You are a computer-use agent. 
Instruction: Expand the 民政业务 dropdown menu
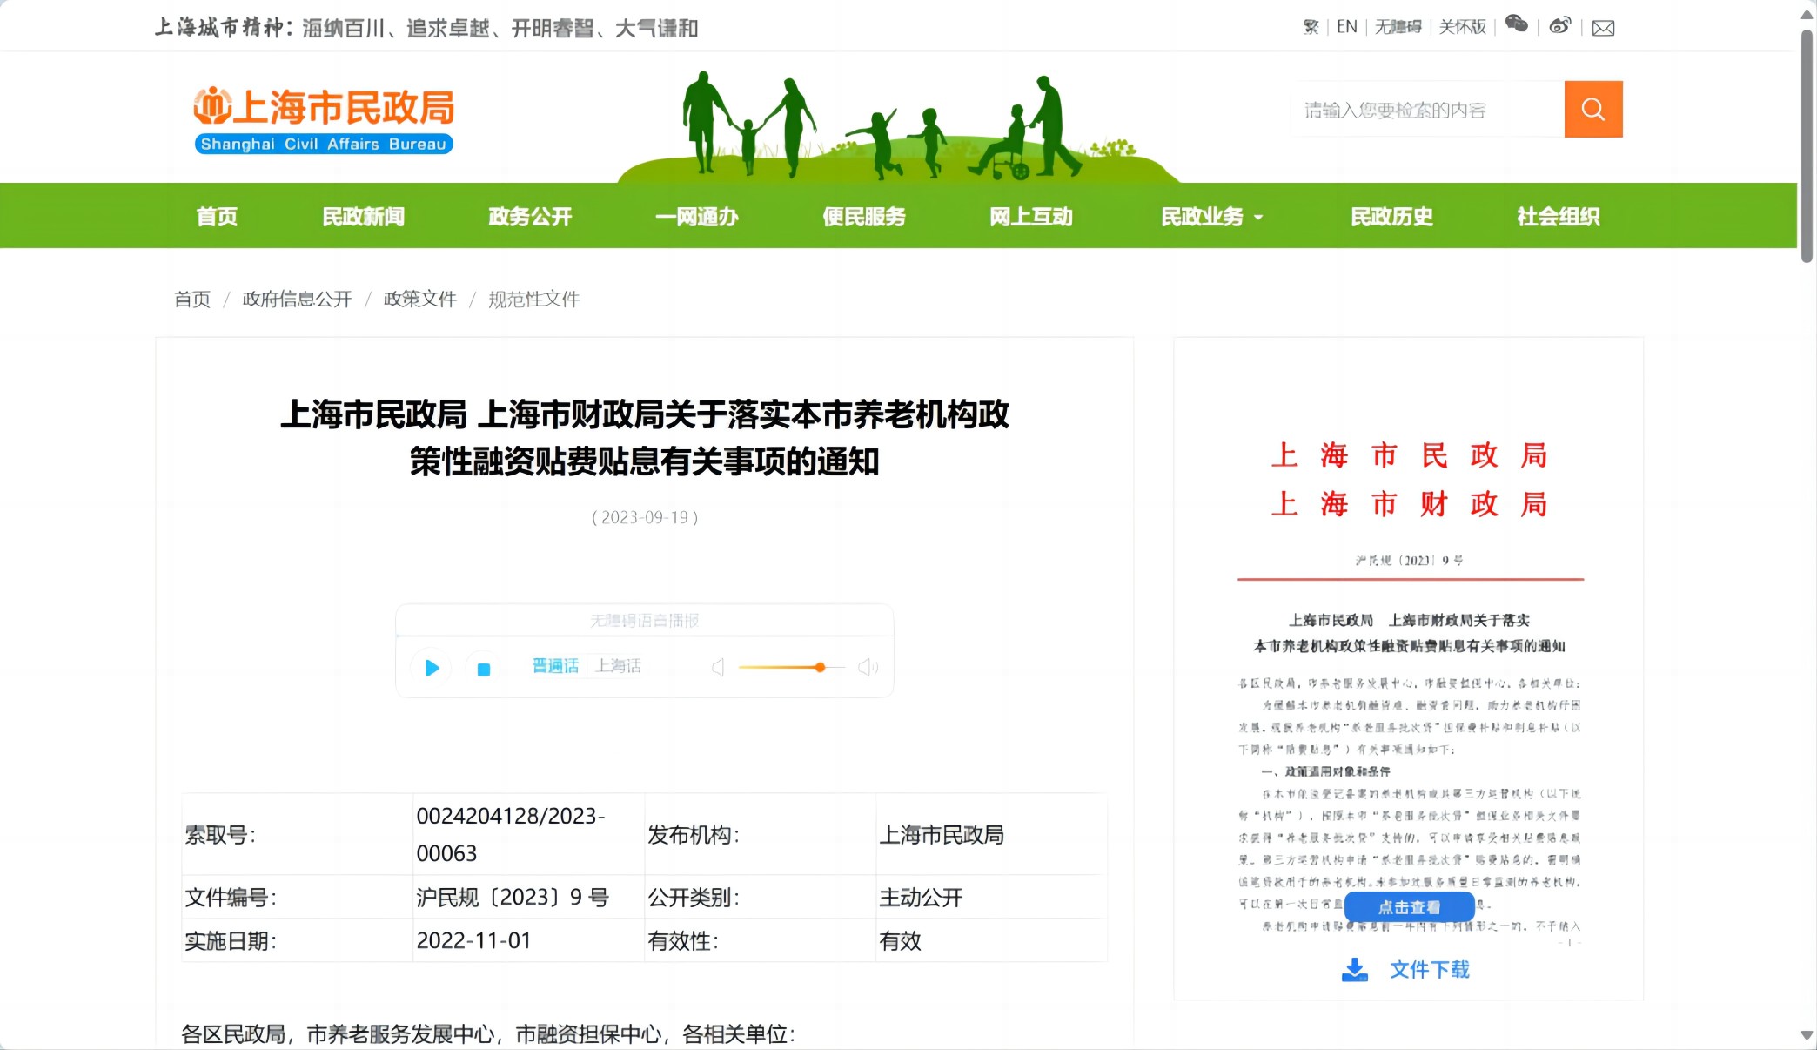[1210, 217]
